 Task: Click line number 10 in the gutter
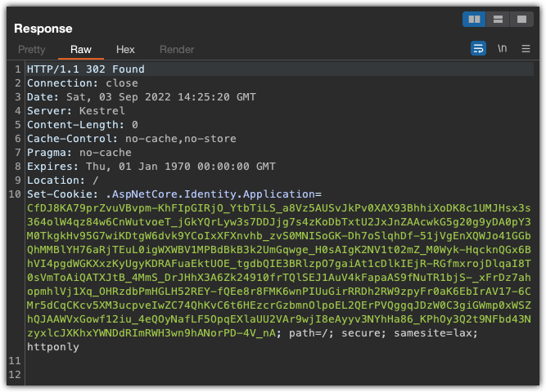[x=15, y=194]
